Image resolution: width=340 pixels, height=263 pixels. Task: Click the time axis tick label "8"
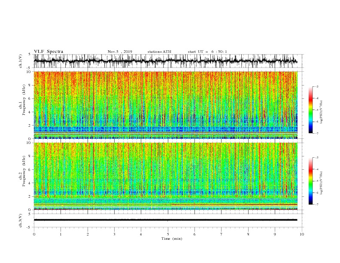point(248,234)
